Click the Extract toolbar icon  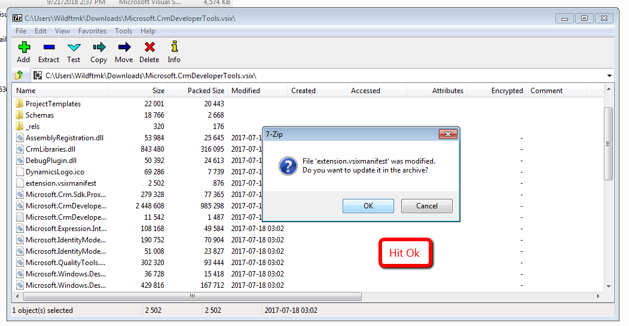point(49,47)
